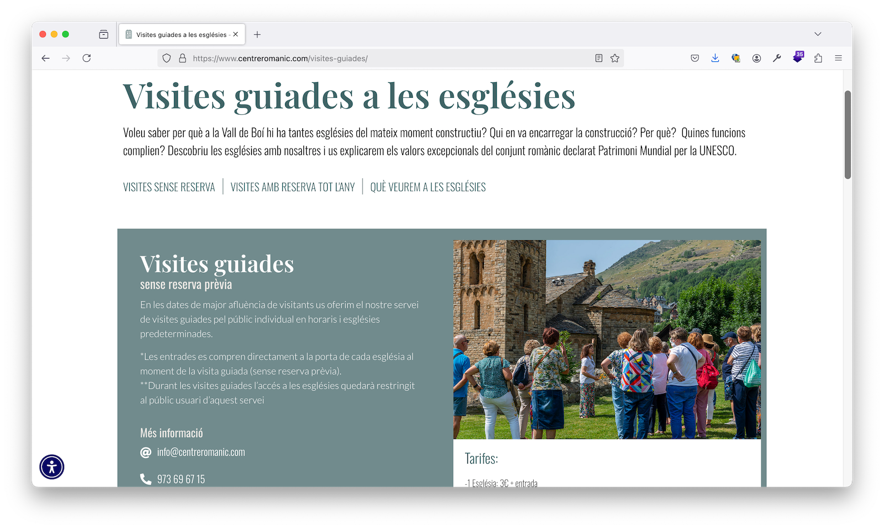Click the wrench developer tools icon

coord(777,58)
